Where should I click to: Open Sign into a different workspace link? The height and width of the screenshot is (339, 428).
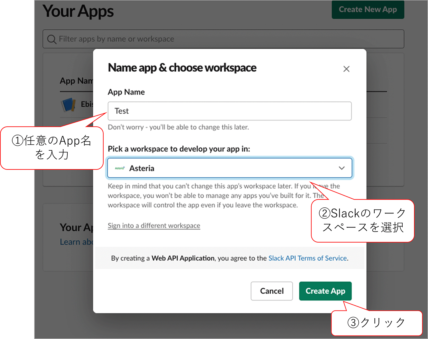tap(154, 225)
